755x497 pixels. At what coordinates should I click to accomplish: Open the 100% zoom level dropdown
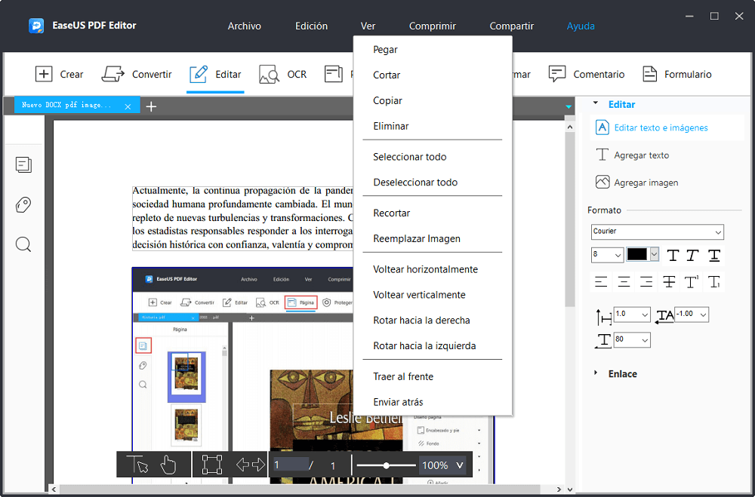tap(442, 465)
